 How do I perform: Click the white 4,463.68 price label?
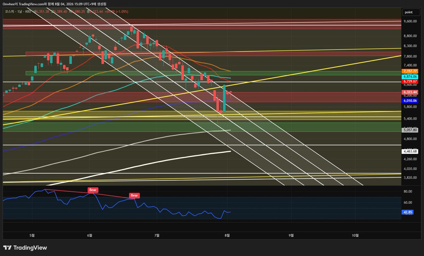pyautogui.click(x=411, y=151)
